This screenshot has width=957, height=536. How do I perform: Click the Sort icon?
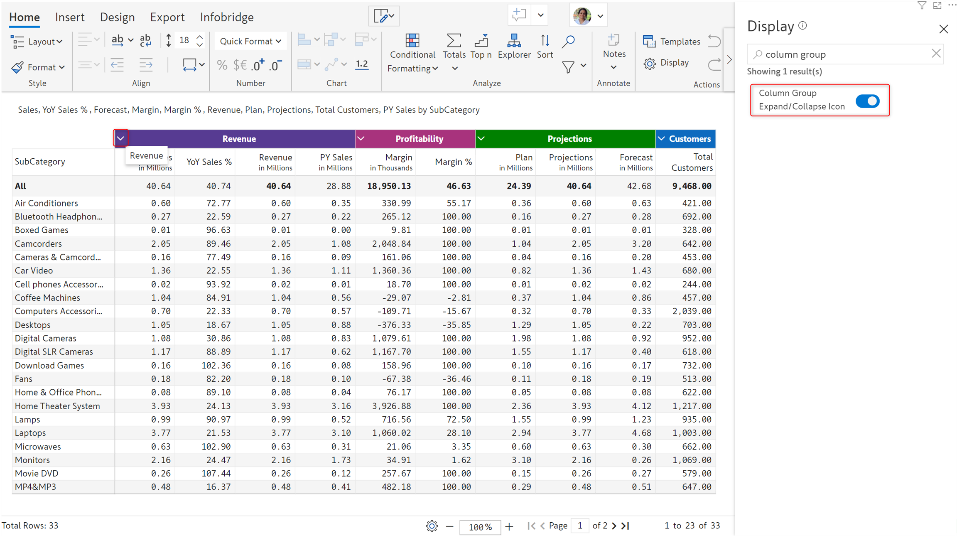click(x=545, y=41)
